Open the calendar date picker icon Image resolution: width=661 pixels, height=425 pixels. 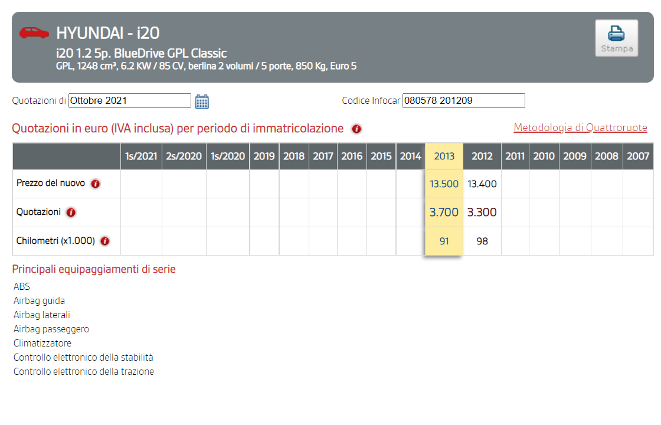click(202, 101)
